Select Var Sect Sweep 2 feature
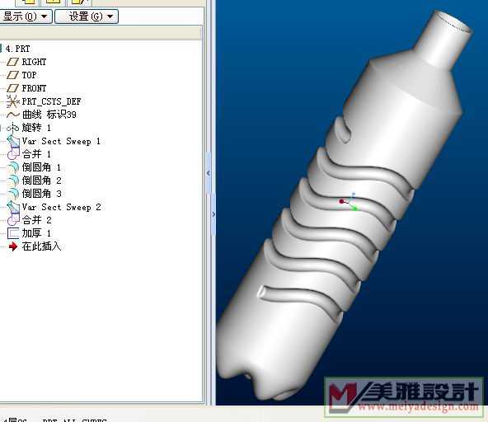 [61, 207]
